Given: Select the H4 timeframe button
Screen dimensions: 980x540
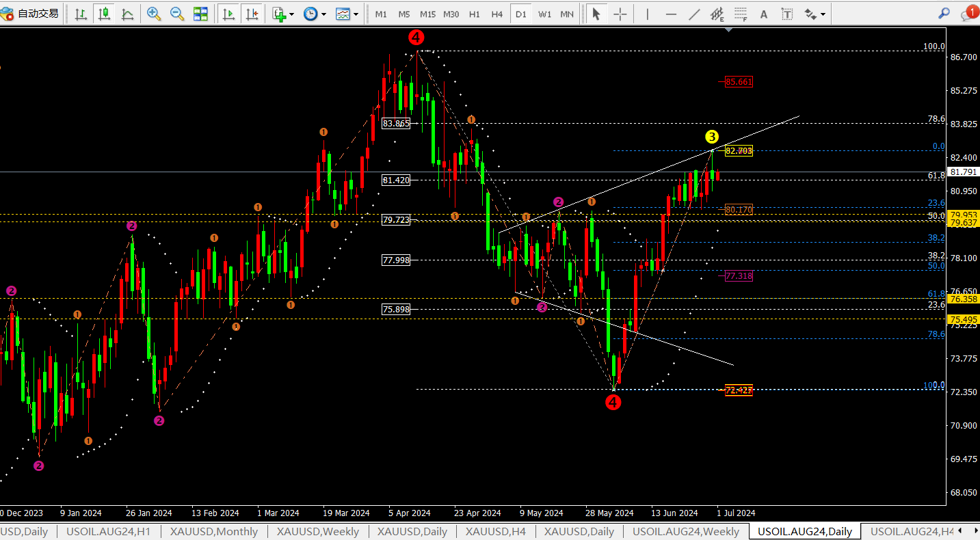Looking at the screenshot, I should point(497,14).
